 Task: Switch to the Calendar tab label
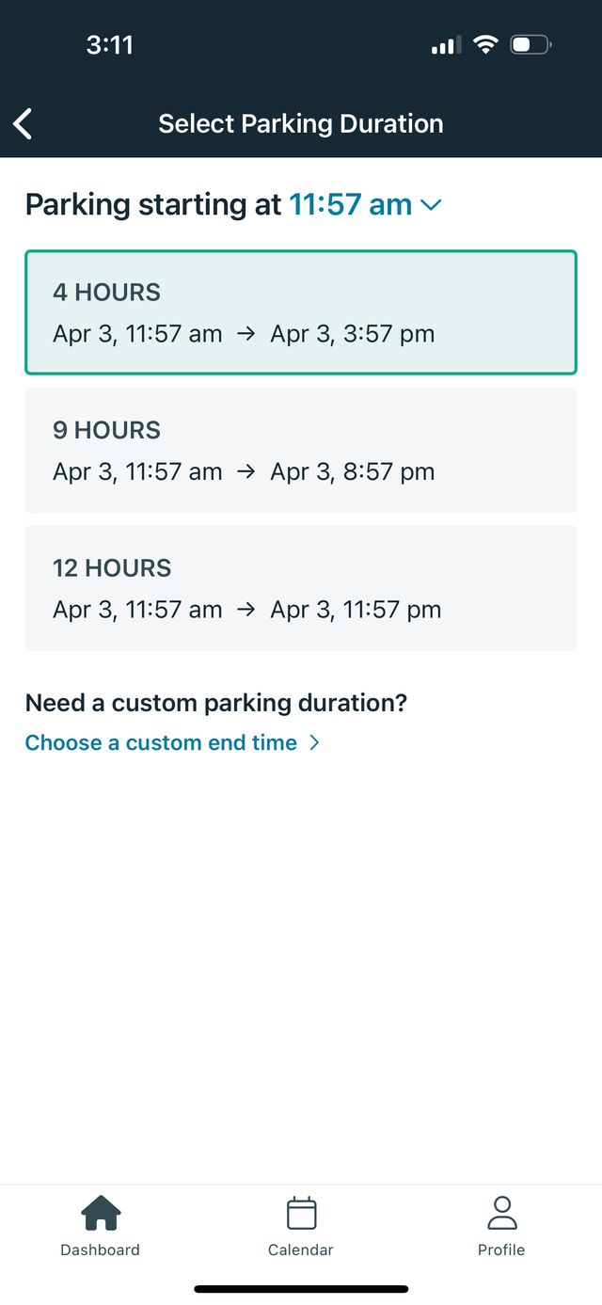click(x=301, y=1249)
